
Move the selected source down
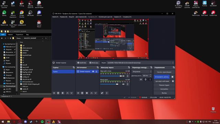pyautogui.click(x=96, y=93)
